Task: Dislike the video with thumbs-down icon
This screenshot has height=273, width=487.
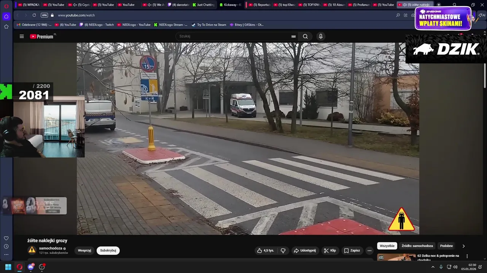Action: click(x=283, y=251)
